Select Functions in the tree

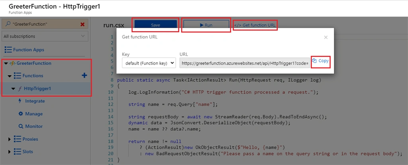click(33, 76)
